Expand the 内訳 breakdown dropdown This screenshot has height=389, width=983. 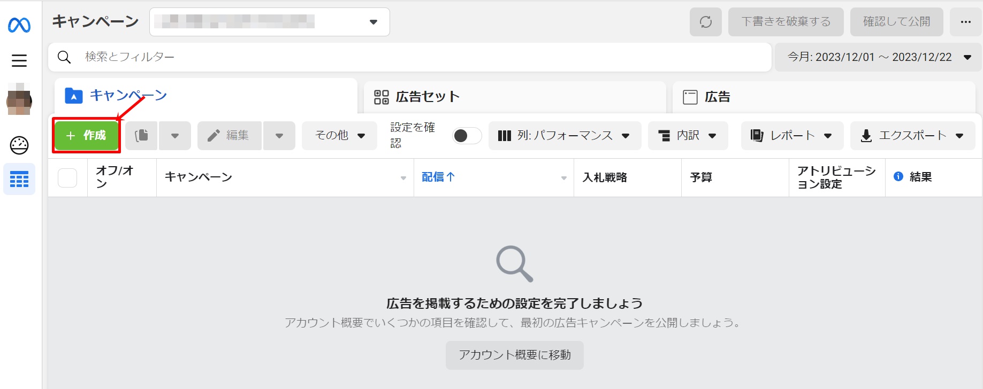(688, 136)
